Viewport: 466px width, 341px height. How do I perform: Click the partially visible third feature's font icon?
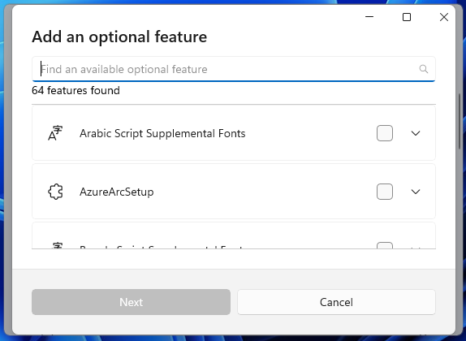57,245
